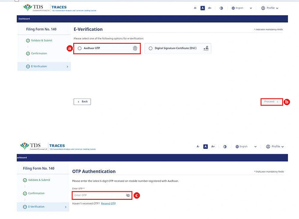This screenshot has width=299, height=219.
Task: Select the Aadhaar OTP radio button
Action: 79,48
